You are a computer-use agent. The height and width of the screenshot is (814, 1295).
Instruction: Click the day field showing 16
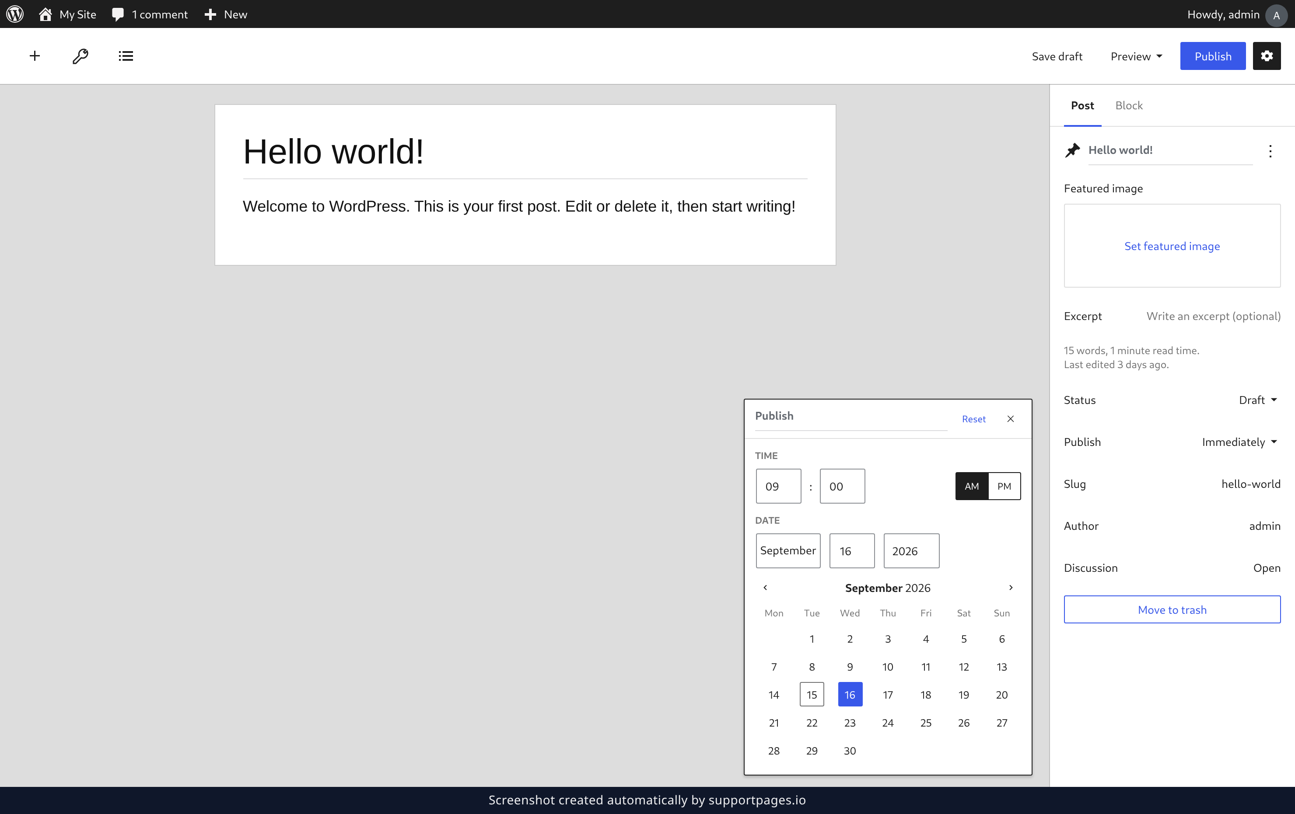[x=852, y=550]
